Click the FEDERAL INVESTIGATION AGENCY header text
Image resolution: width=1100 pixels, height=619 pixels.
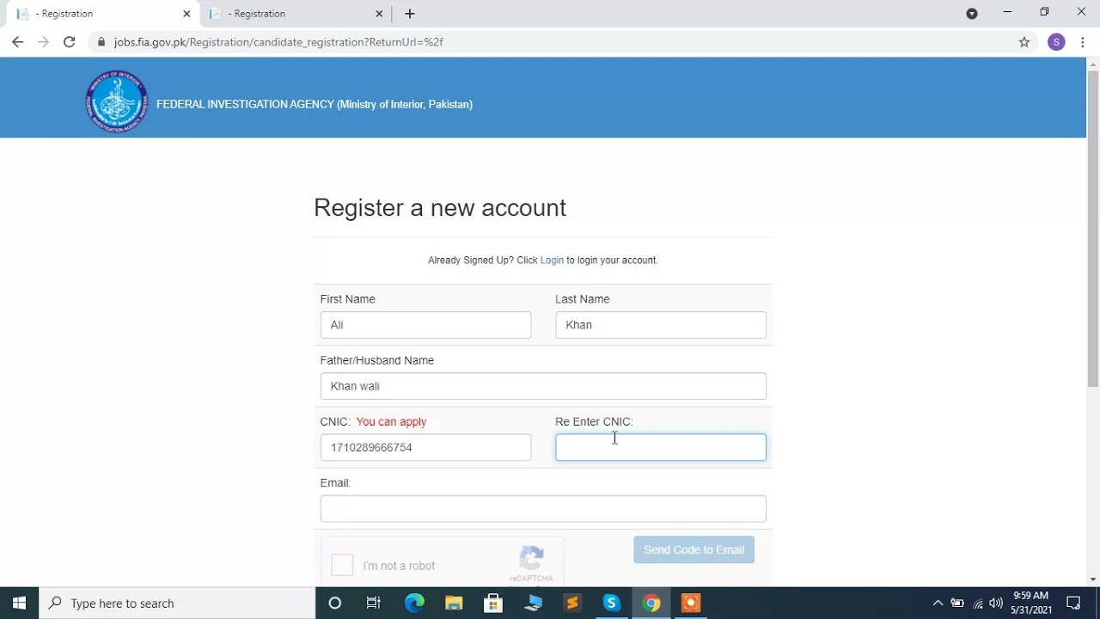coord(315,104)
